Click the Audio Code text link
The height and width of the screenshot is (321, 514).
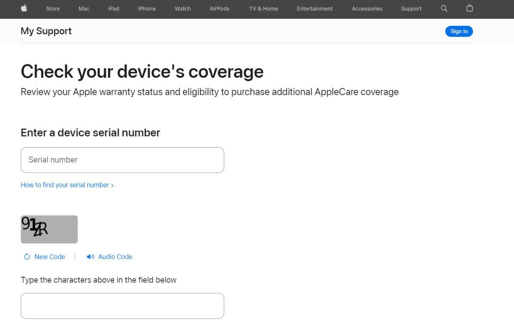(116, 257)
